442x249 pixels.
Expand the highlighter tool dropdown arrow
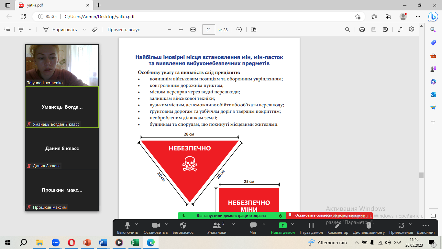click(x=30, y=30)
